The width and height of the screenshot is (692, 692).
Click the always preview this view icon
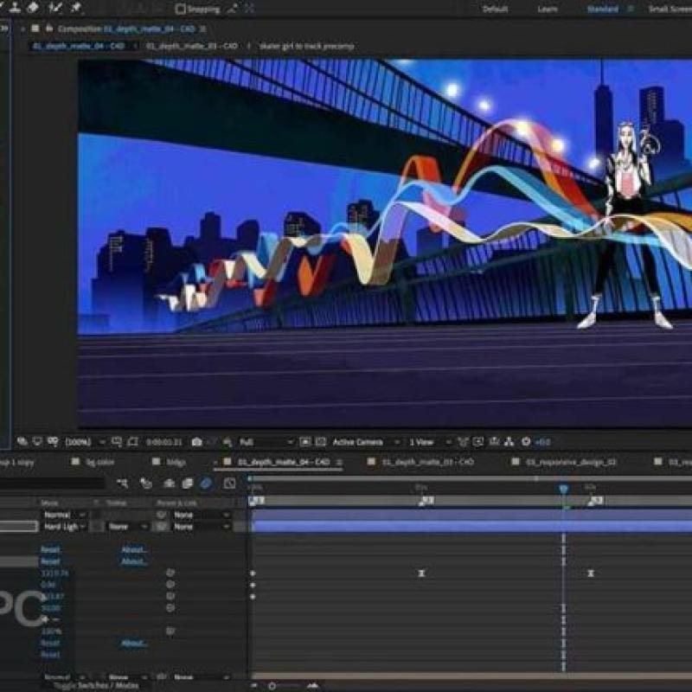[22, 441]
